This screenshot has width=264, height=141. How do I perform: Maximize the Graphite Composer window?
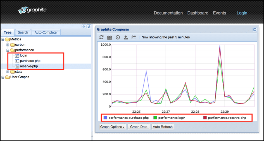[255, 30]
